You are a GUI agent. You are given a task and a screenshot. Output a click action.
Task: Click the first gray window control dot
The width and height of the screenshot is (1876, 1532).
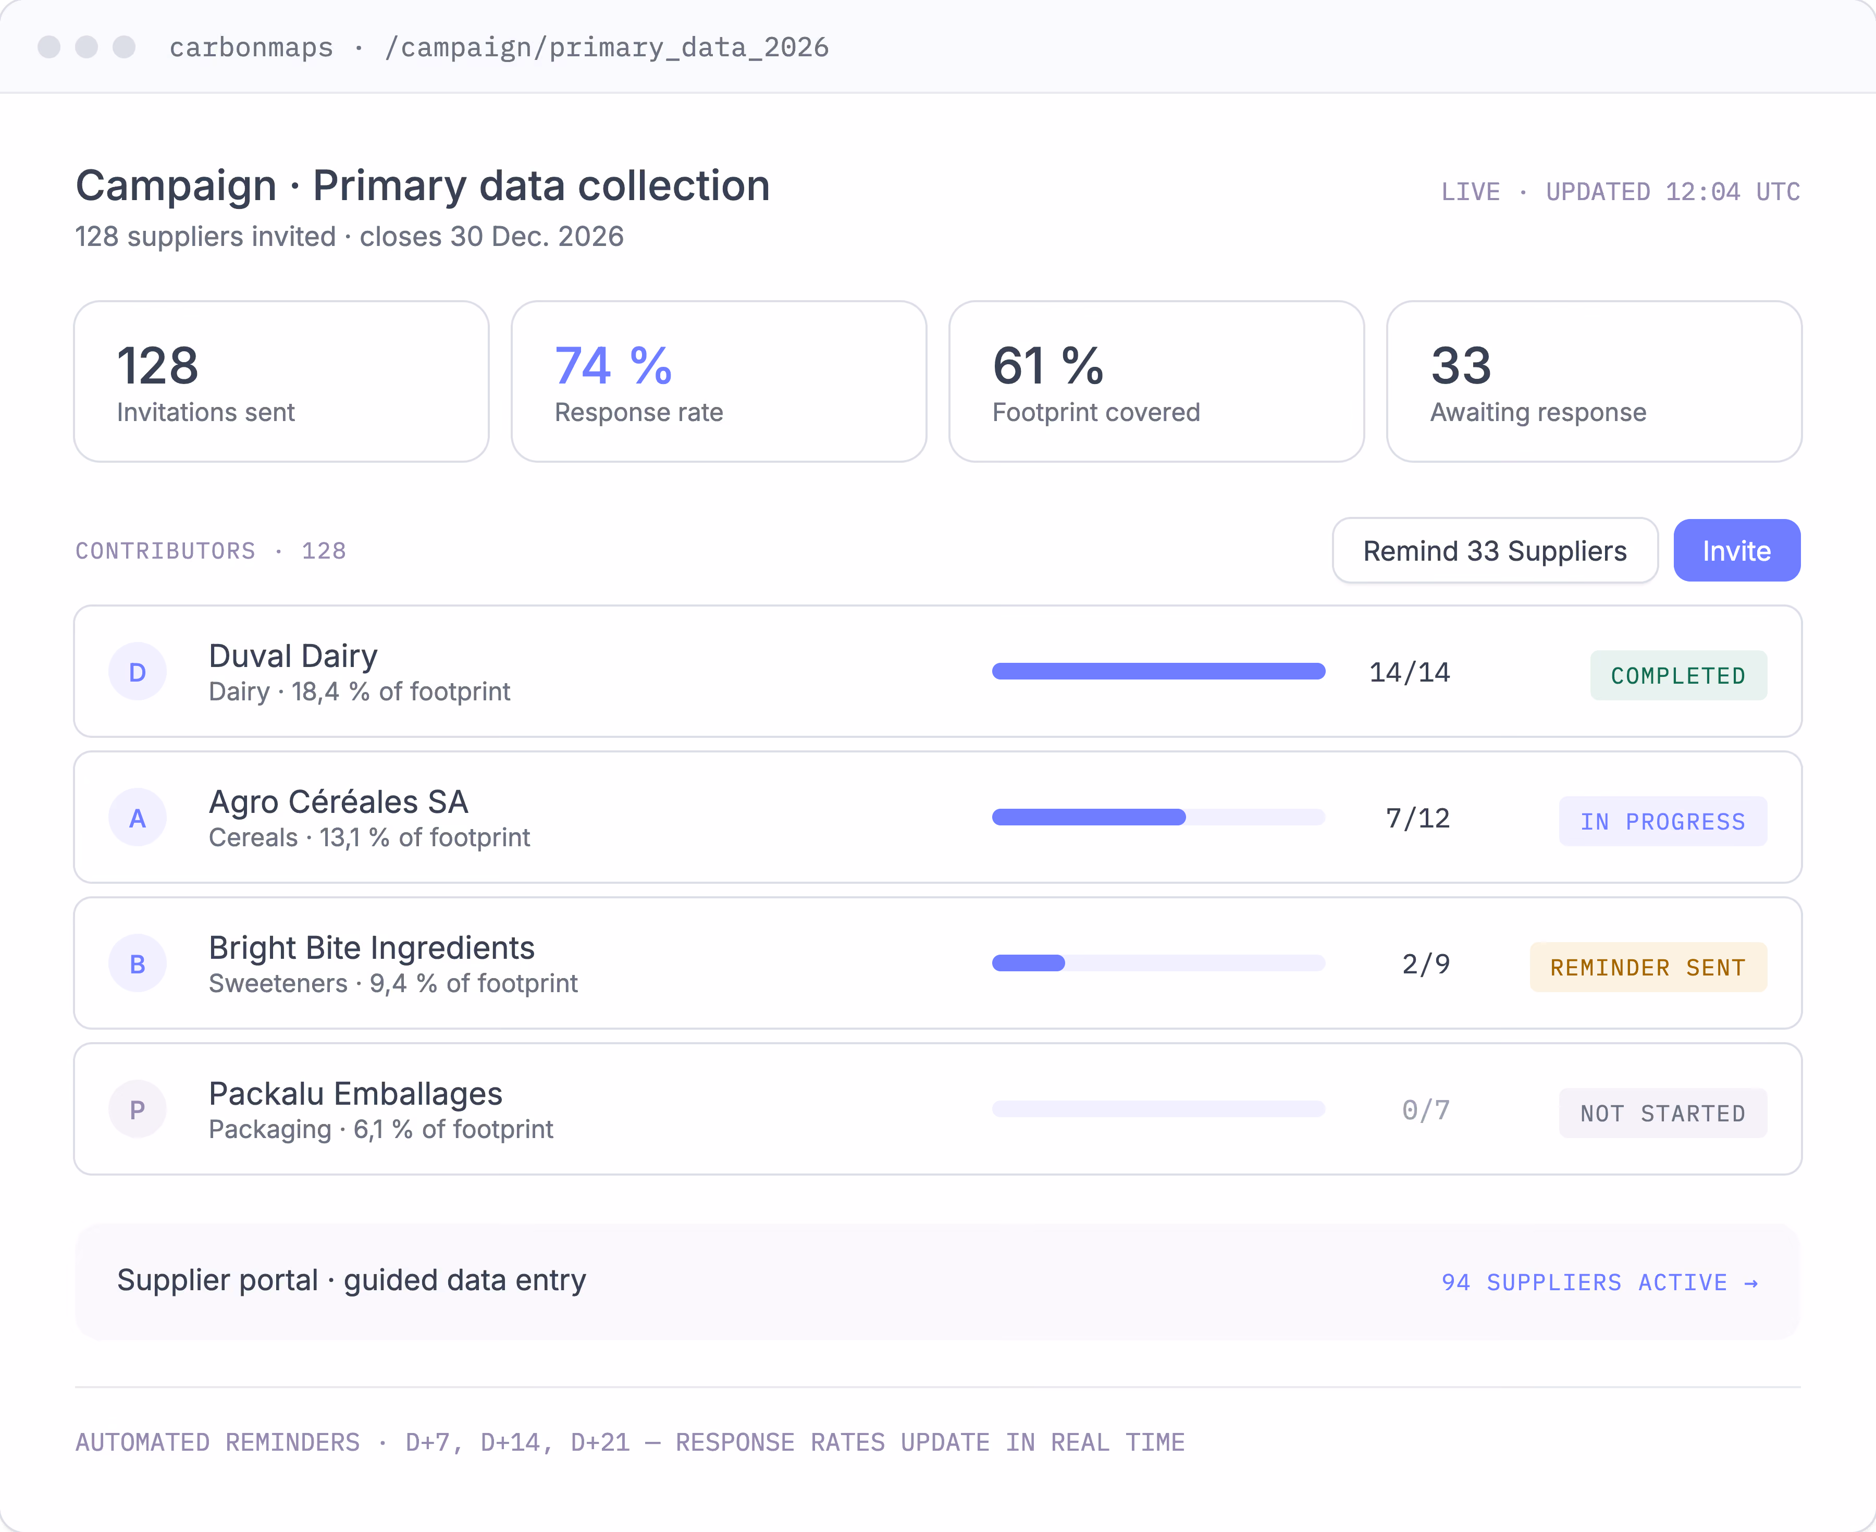(50, 47)
